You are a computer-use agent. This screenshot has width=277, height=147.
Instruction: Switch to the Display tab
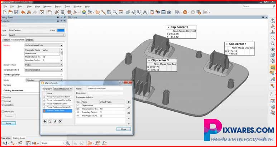pos(30,40)
